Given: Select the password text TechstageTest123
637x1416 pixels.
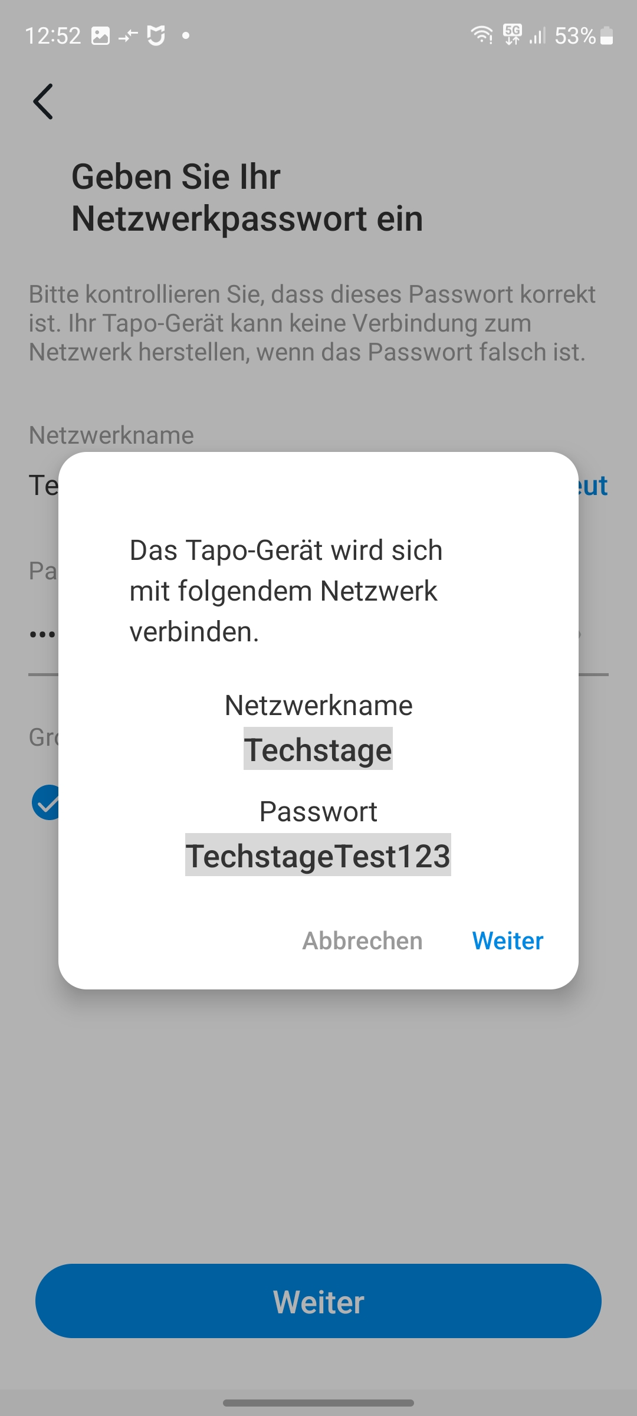Looking at the screenshot, I should [318, 855].
